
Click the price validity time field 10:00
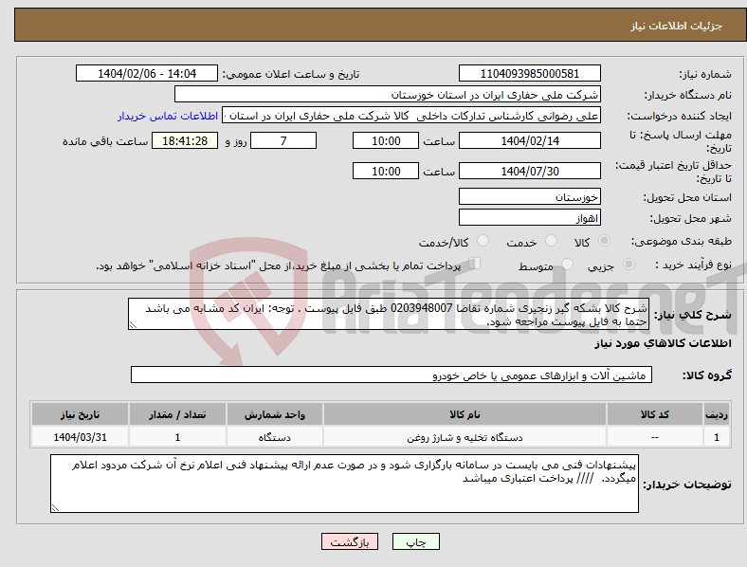tap(386, 171)
